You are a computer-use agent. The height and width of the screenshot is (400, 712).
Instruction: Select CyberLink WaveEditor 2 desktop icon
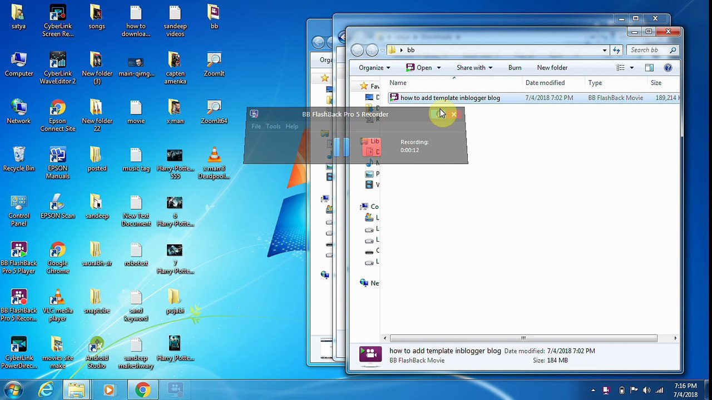(58, 68)
